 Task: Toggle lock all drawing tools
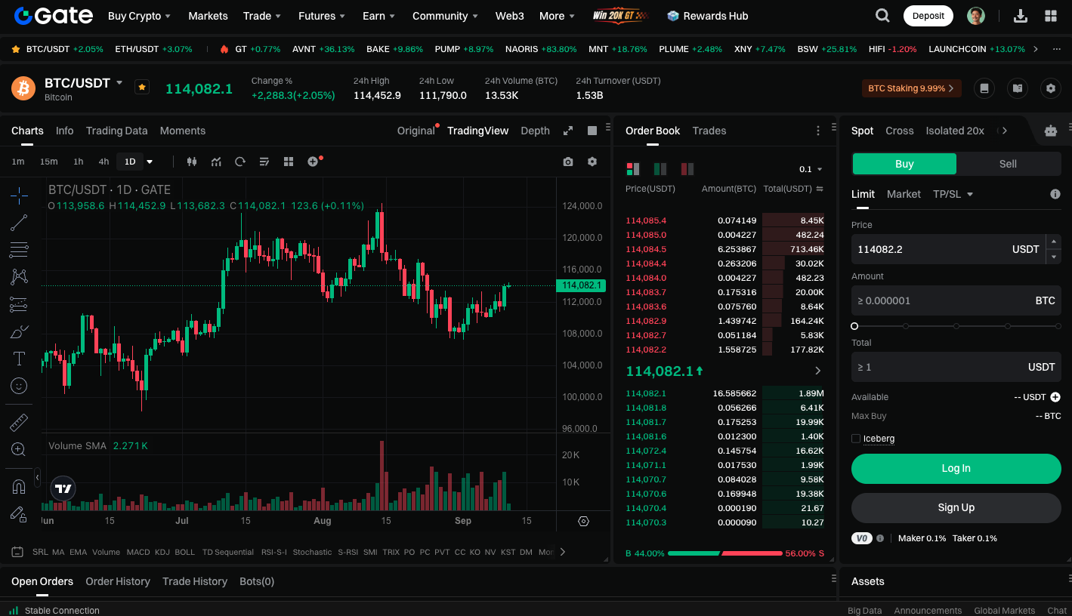[x=19, y=514]
